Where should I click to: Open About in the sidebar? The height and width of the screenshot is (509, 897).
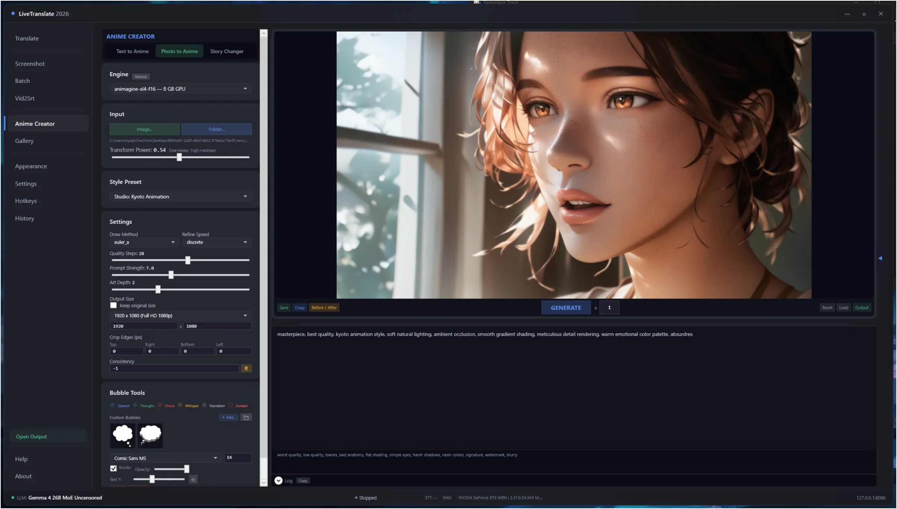23,476
